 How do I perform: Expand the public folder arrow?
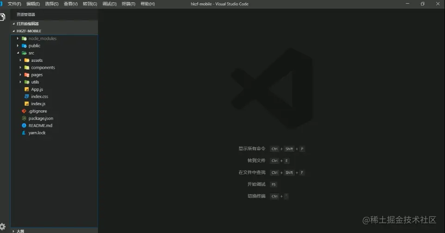(x=18, y=46)
